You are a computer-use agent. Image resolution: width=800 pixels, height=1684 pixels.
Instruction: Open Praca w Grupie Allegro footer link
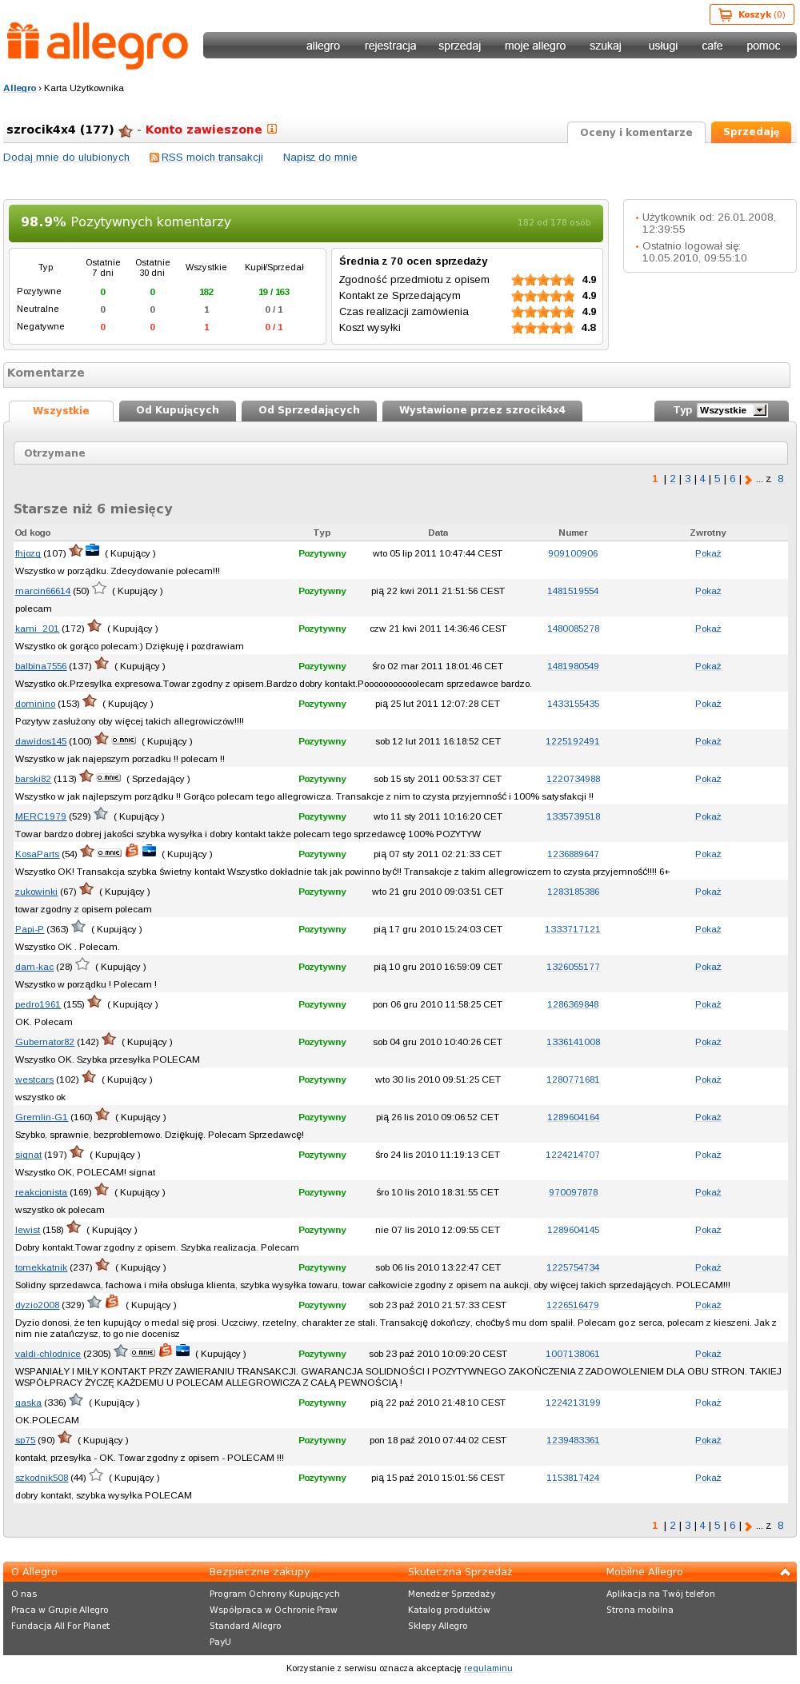click(60, 1610)
